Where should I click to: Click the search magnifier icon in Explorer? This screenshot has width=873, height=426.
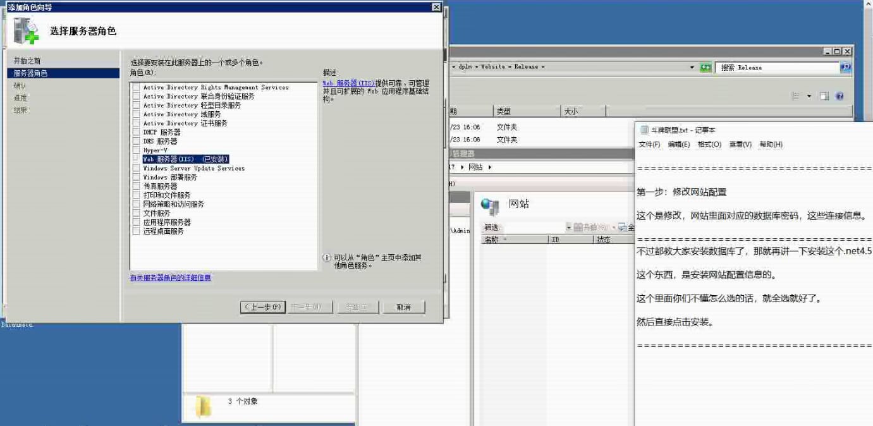tap(845, 68)
